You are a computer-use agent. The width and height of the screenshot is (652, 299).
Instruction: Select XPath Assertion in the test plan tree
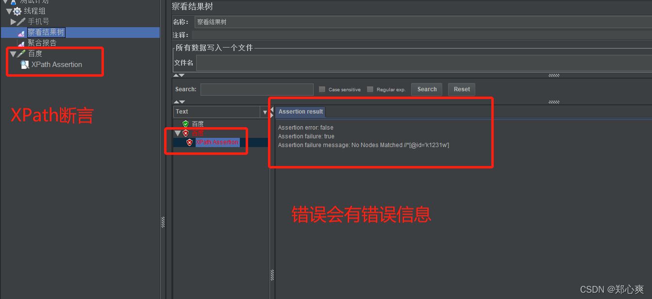(x=57, y=65)
